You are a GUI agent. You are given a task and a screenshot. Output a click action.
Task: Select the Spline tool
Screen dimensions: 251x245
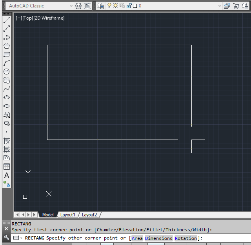tap(7, 89)
